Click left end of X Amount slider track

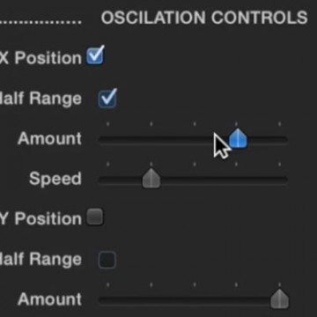pos(102,140)
